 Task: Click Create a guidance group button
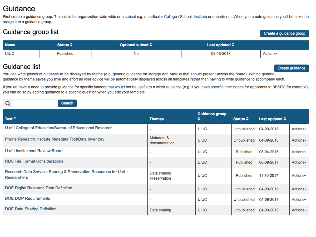coord(284,33)
